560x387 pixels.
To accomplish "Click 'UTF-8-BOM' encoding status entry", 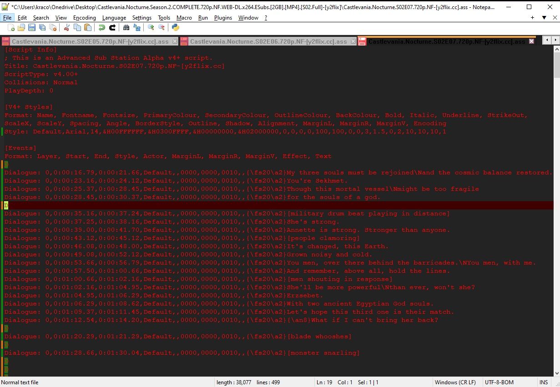I will coord(500,382).
